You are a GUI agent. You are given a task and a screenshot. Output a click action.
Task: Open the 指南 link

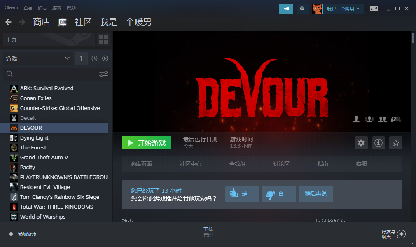click(323, 164)
